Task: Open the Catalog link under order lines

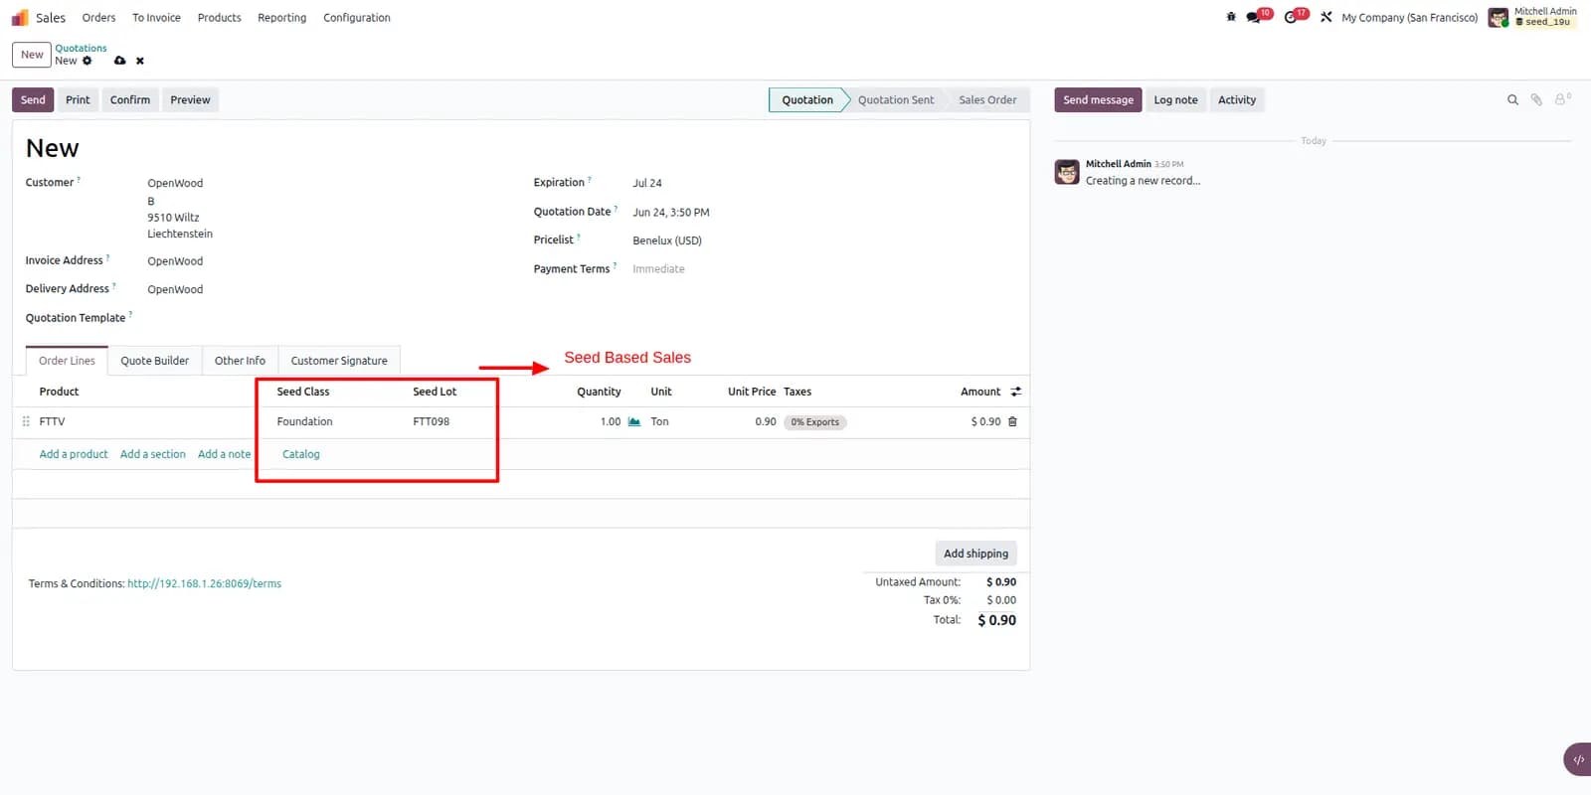Action: click(x=301, y=454)
